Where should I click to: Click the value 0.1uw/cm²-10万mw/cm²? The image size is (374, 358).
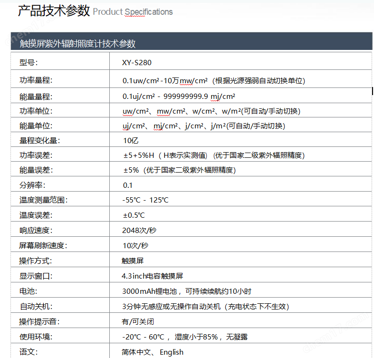tap(165, 81)
